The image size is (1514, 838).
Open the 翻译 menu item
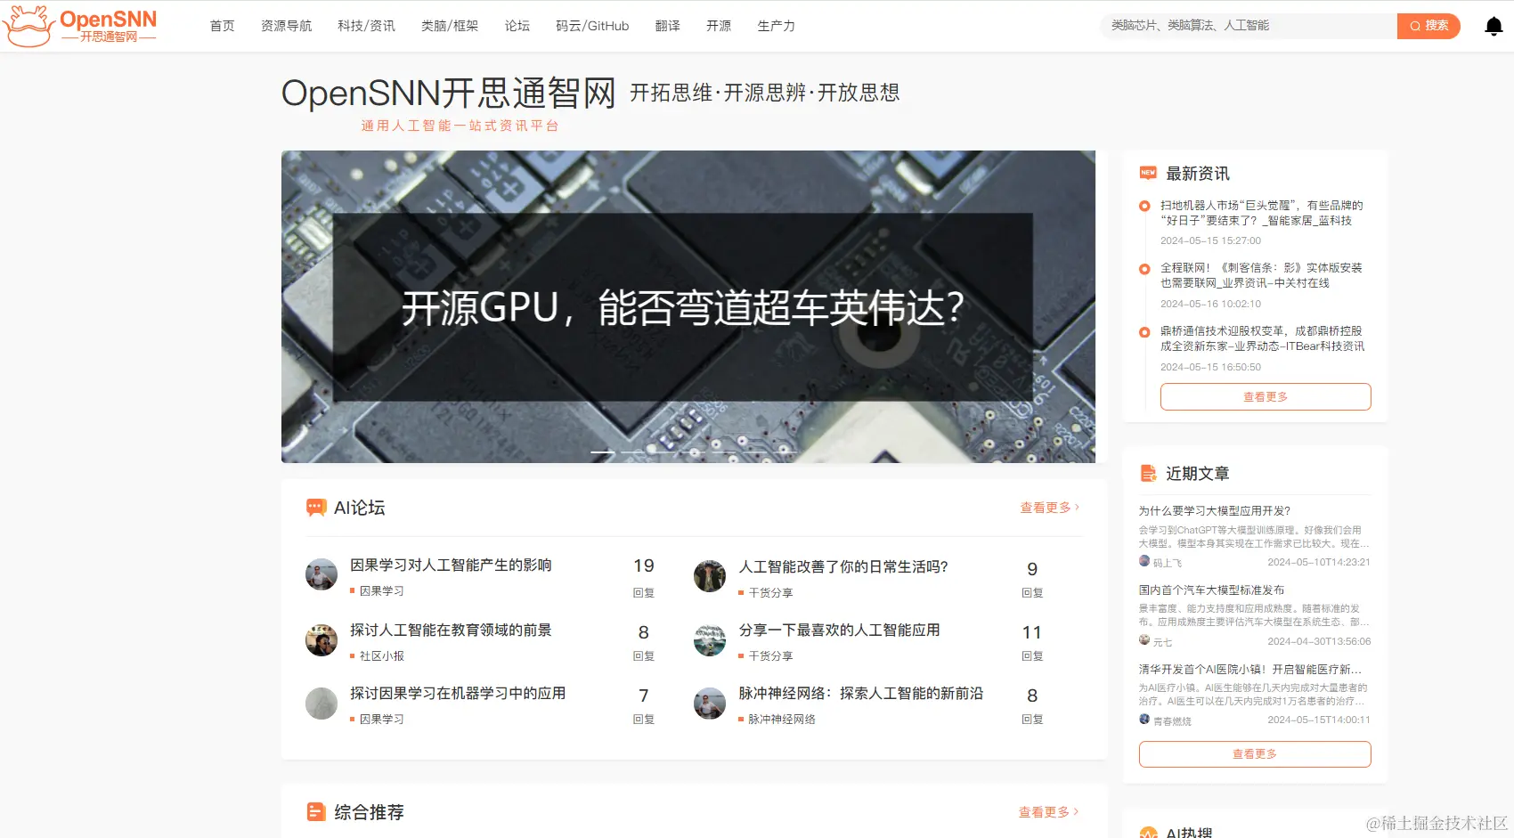[667, 26]
